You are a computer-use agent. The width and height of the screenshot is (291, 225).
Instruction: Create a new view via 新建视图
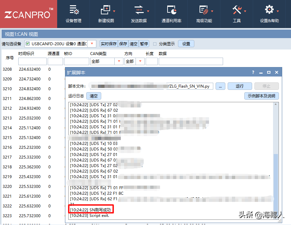(x=106, y=14)
